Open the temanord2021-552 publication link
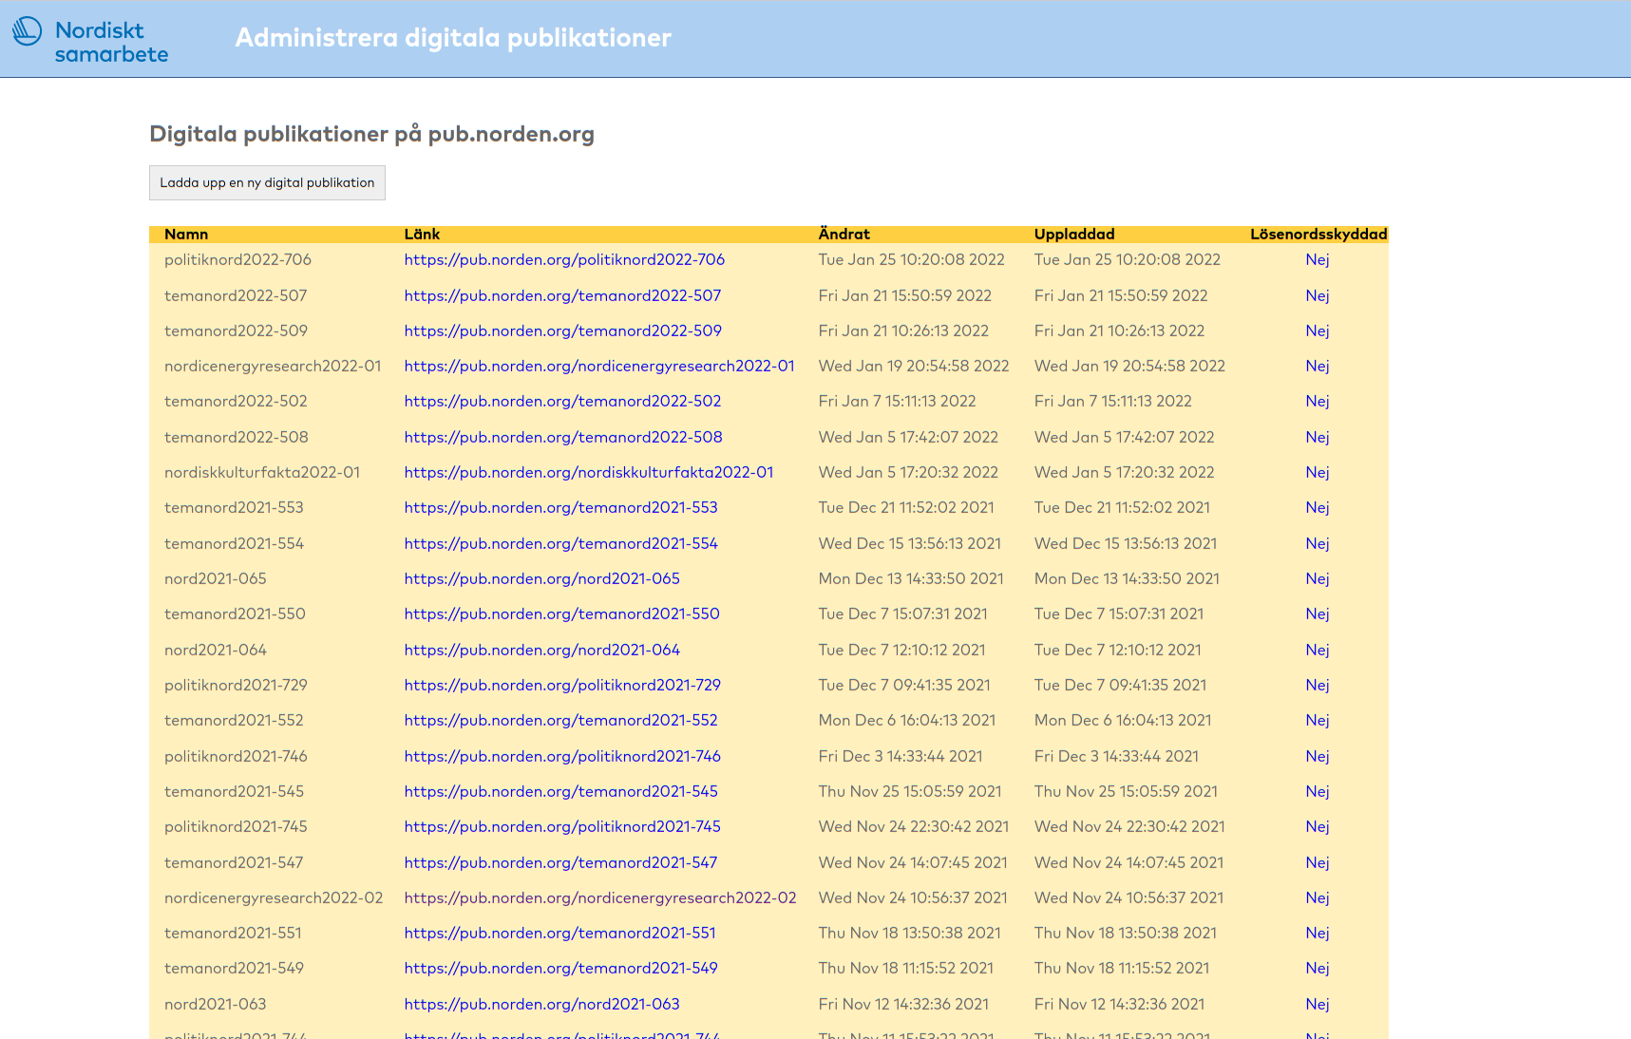Image resolution: width=1631 pixels, height=1039 pixels. [x=560, y=720]
